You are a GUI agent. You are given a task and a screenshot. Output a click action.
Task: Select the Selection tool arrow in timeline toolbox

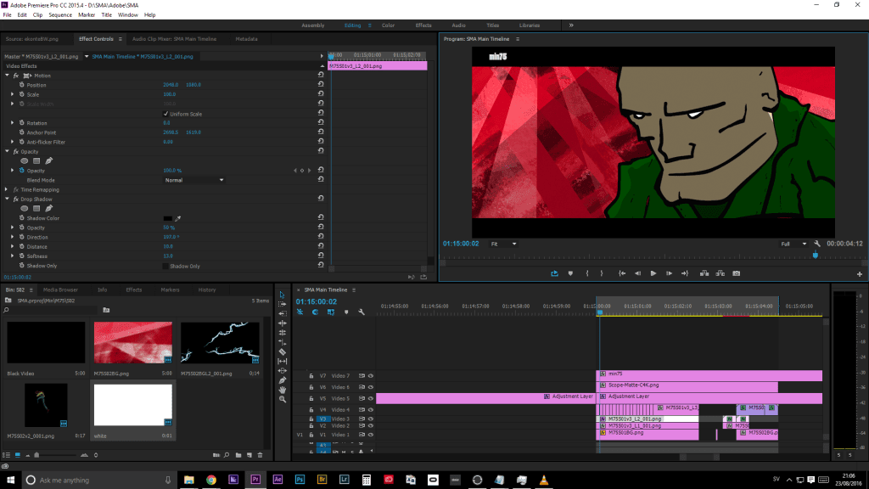(x=282, y=295)
